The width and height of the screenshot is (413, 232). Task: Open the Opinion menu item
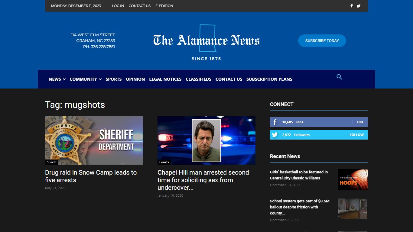coord(135,79)
